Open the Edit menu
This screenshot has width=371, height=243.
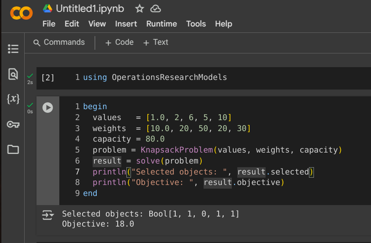click(x=72, y=24)
